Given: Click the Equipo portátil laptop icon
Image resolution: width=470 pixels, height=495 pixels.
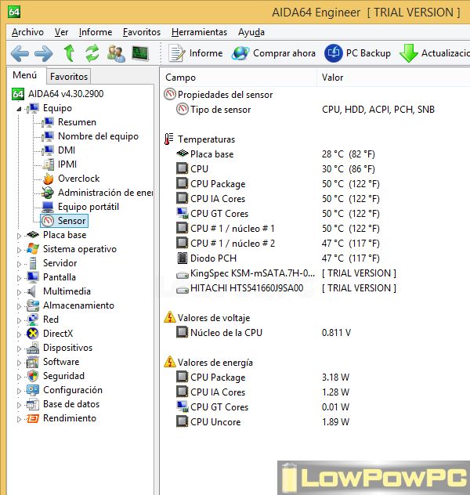Looking at the screenshot, I should [48, 207].
